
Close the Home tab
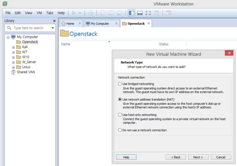(80, 23)
